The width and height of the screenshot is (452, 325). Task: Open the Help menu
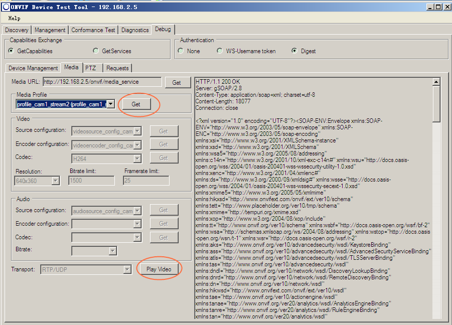click(x=14, y=19)
